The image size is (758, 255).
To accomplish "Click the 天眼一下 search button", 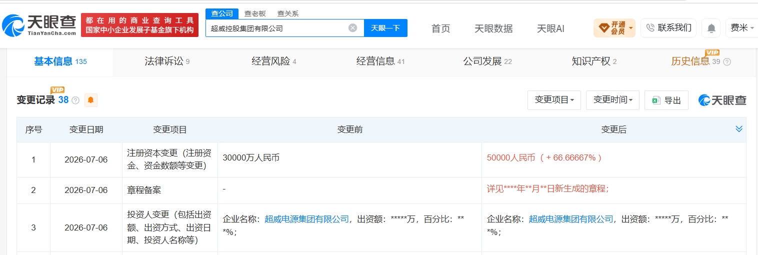I will click(385, 28).
